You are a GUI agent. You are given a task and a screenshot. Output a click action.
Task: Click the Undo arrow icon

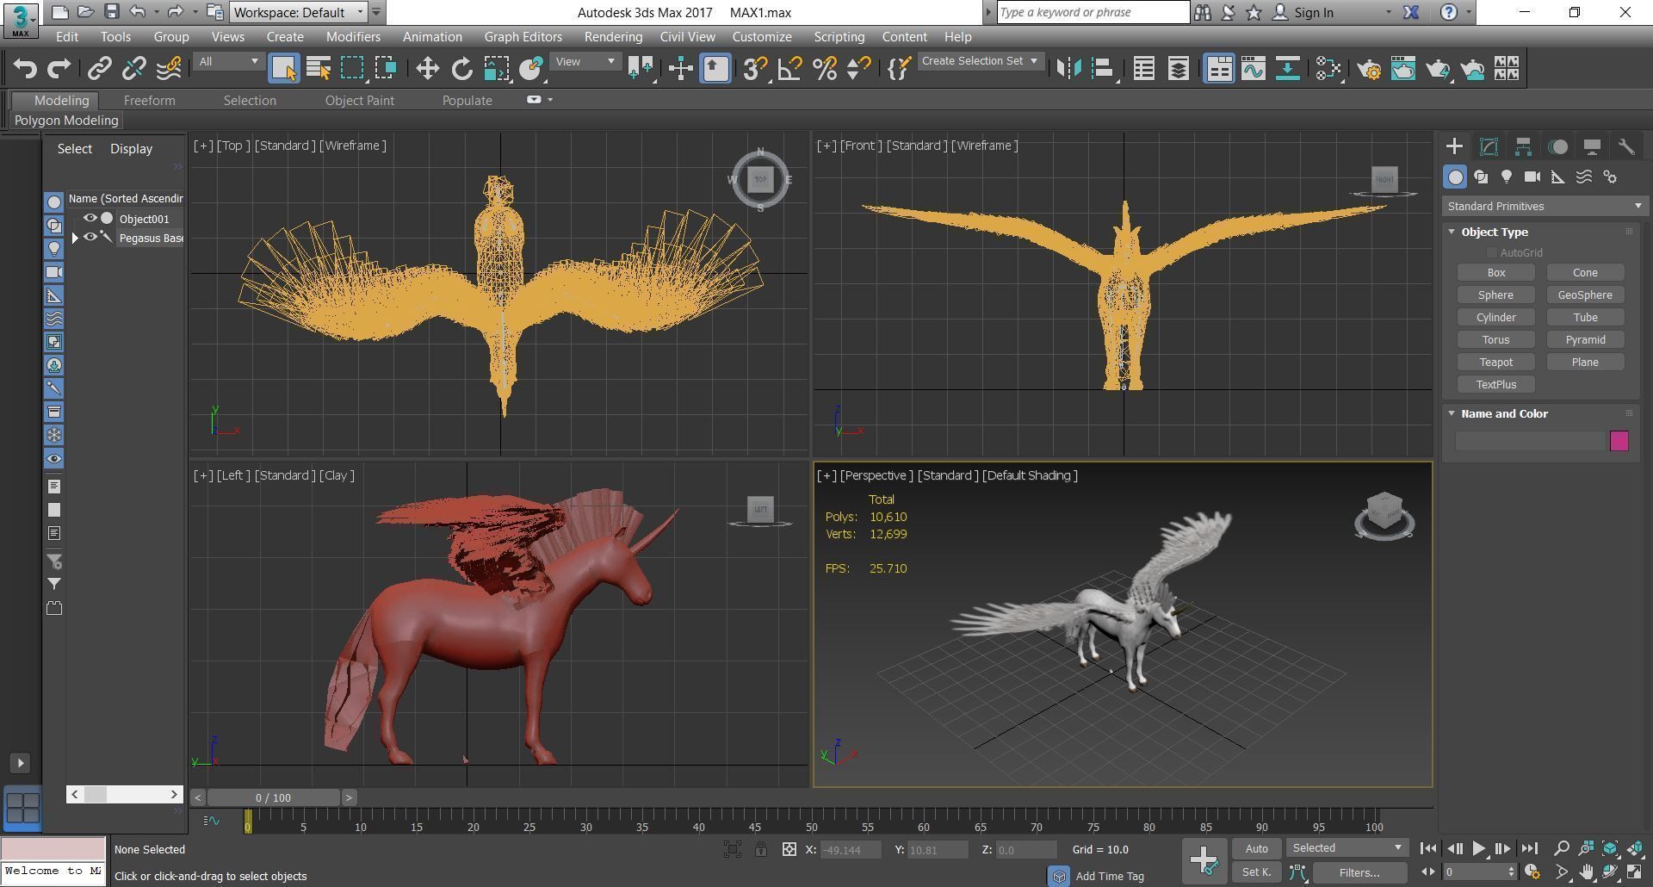tap(25, 69)
